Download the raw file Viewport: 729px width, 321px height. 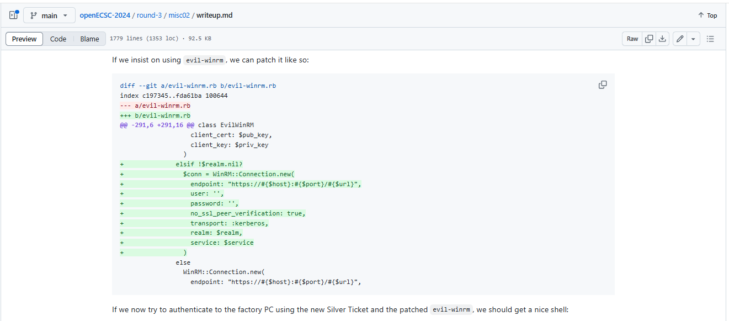tap(663, 39)
